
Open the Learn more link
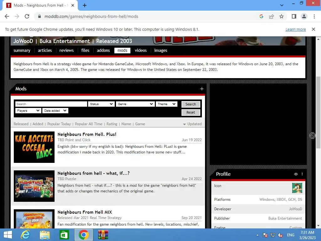coord(296,29)
